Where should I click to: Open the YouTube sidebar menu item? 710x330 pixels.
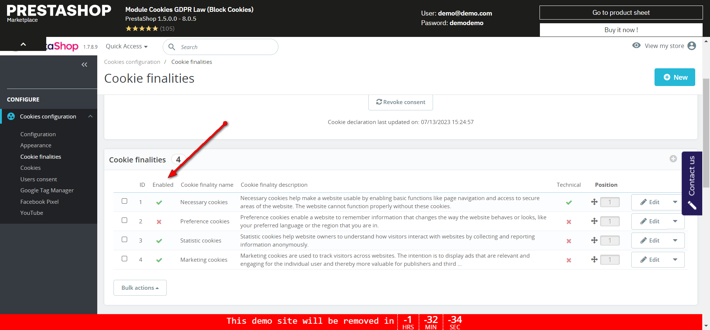(32, 213)
